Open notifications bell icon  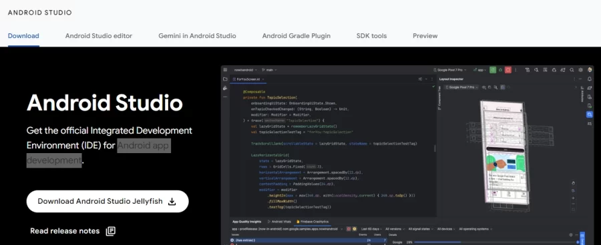(590, 79)
